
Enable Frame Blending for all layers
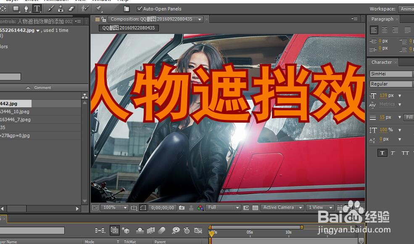[x=151, y=231]
